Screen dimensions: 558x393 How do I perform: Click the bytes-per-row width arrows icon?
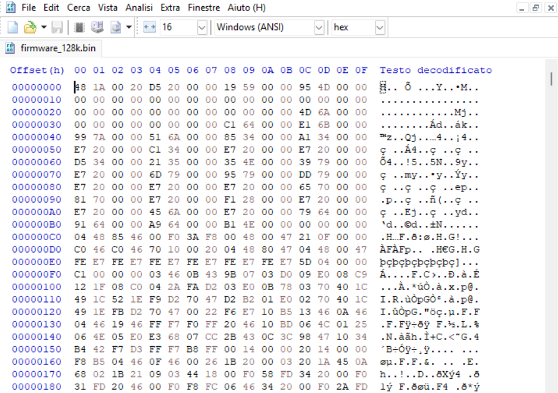[x=149, y=27]
